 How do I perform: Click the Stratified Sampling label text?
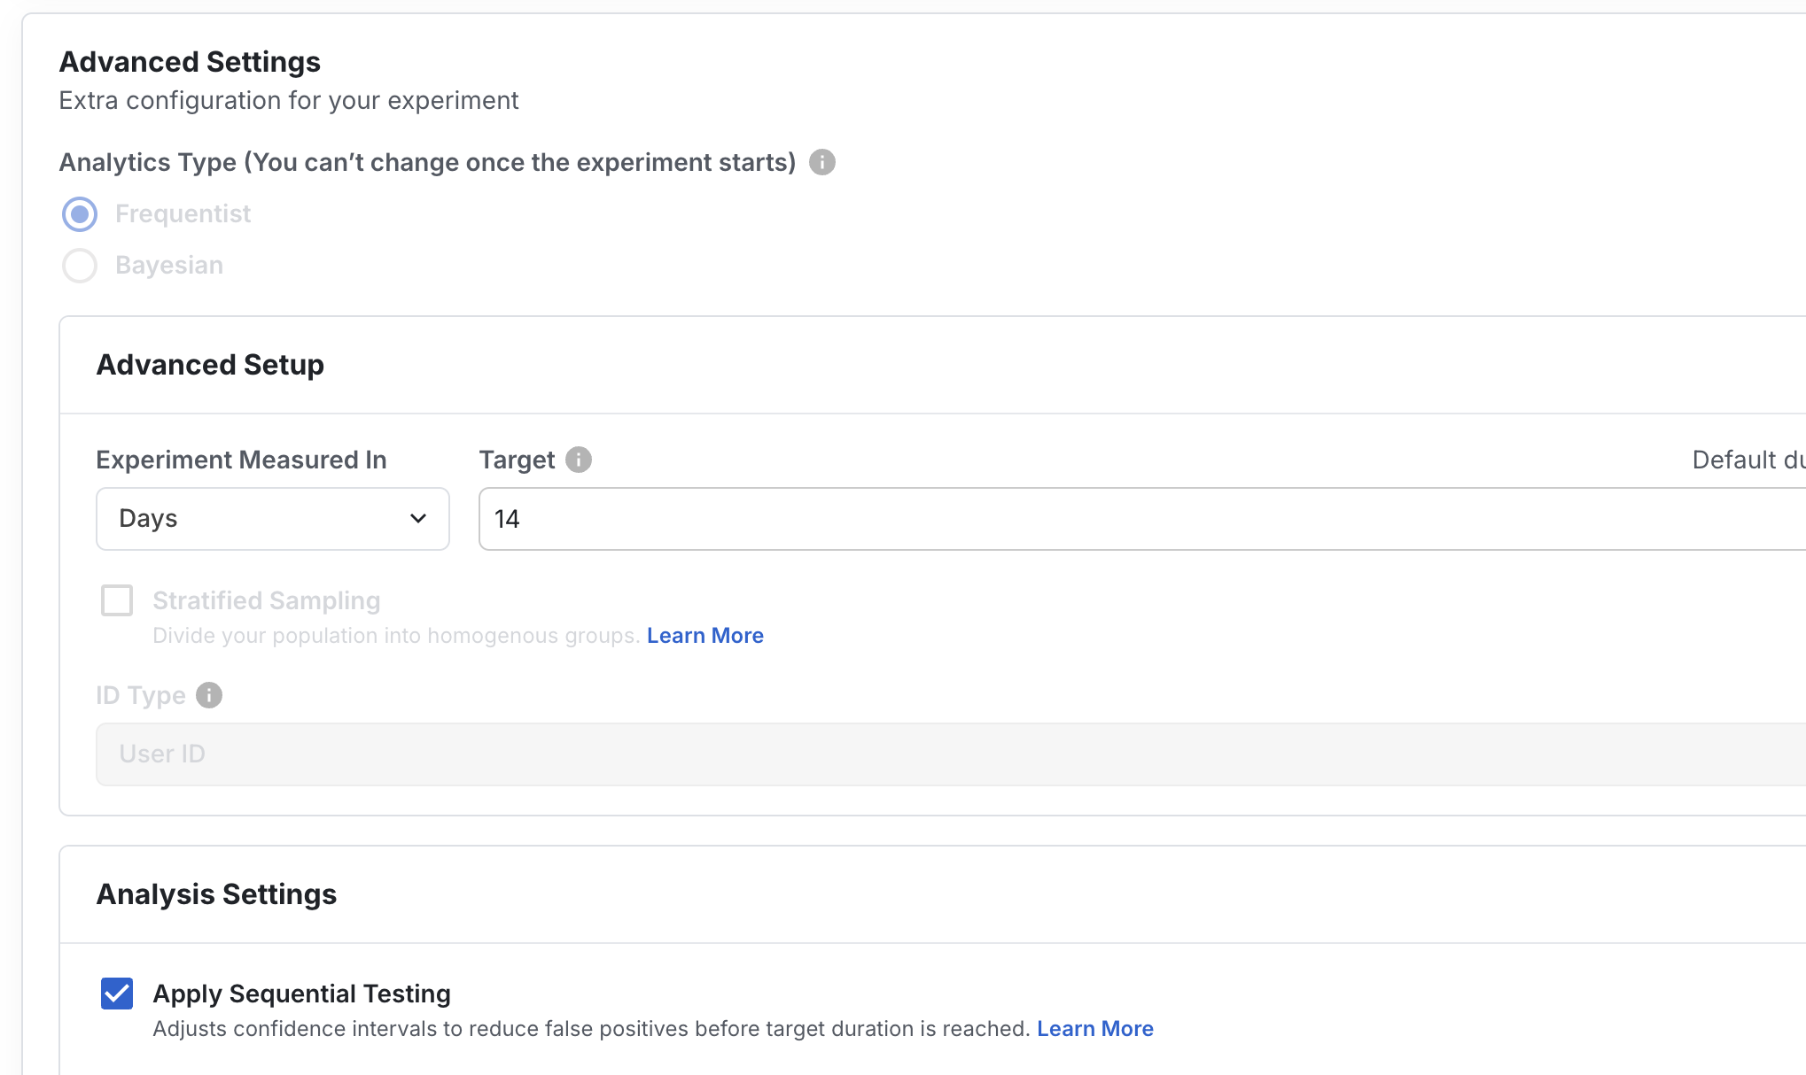point(266,600)
